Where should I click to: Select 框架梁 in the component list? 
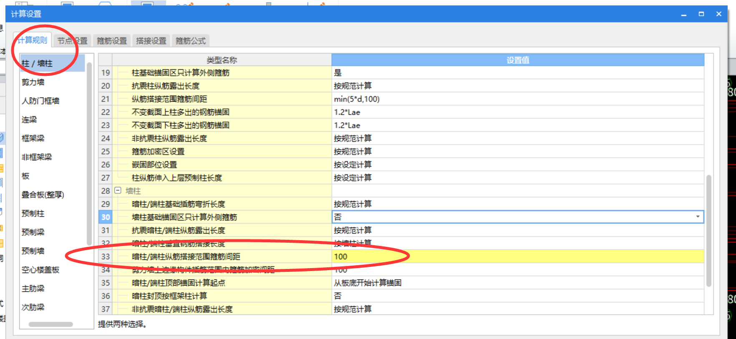coord(33,138)
